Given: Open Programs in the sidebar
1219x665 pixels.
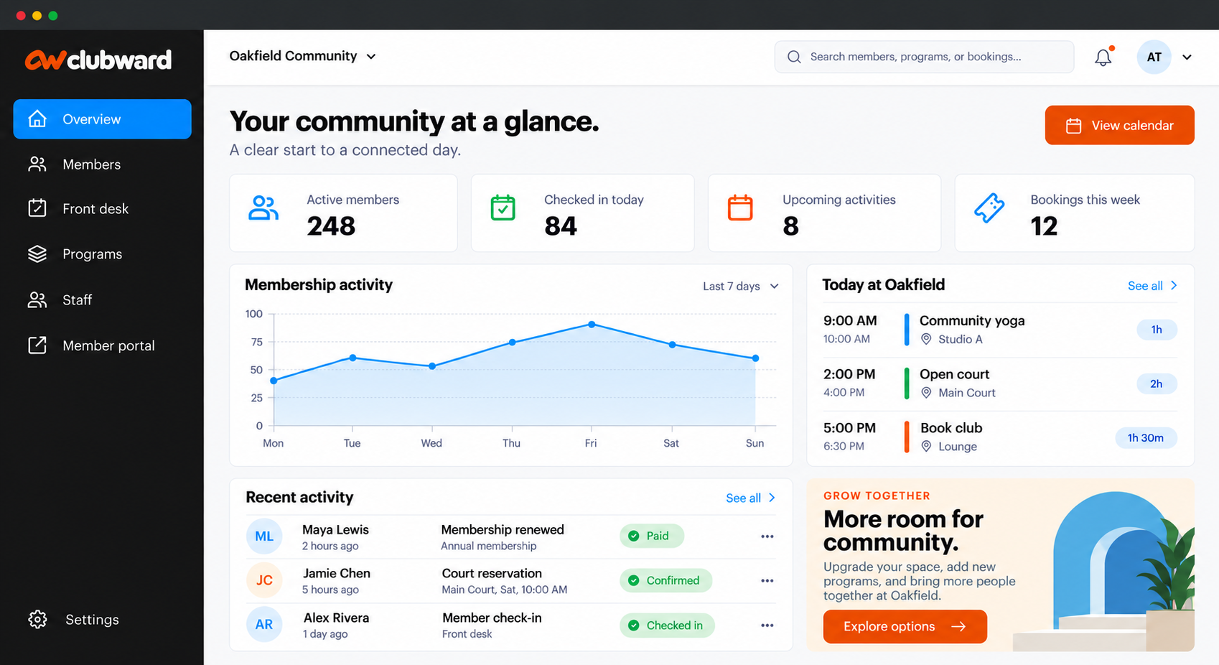Looking at the screenshot, I should coord(102,254).
